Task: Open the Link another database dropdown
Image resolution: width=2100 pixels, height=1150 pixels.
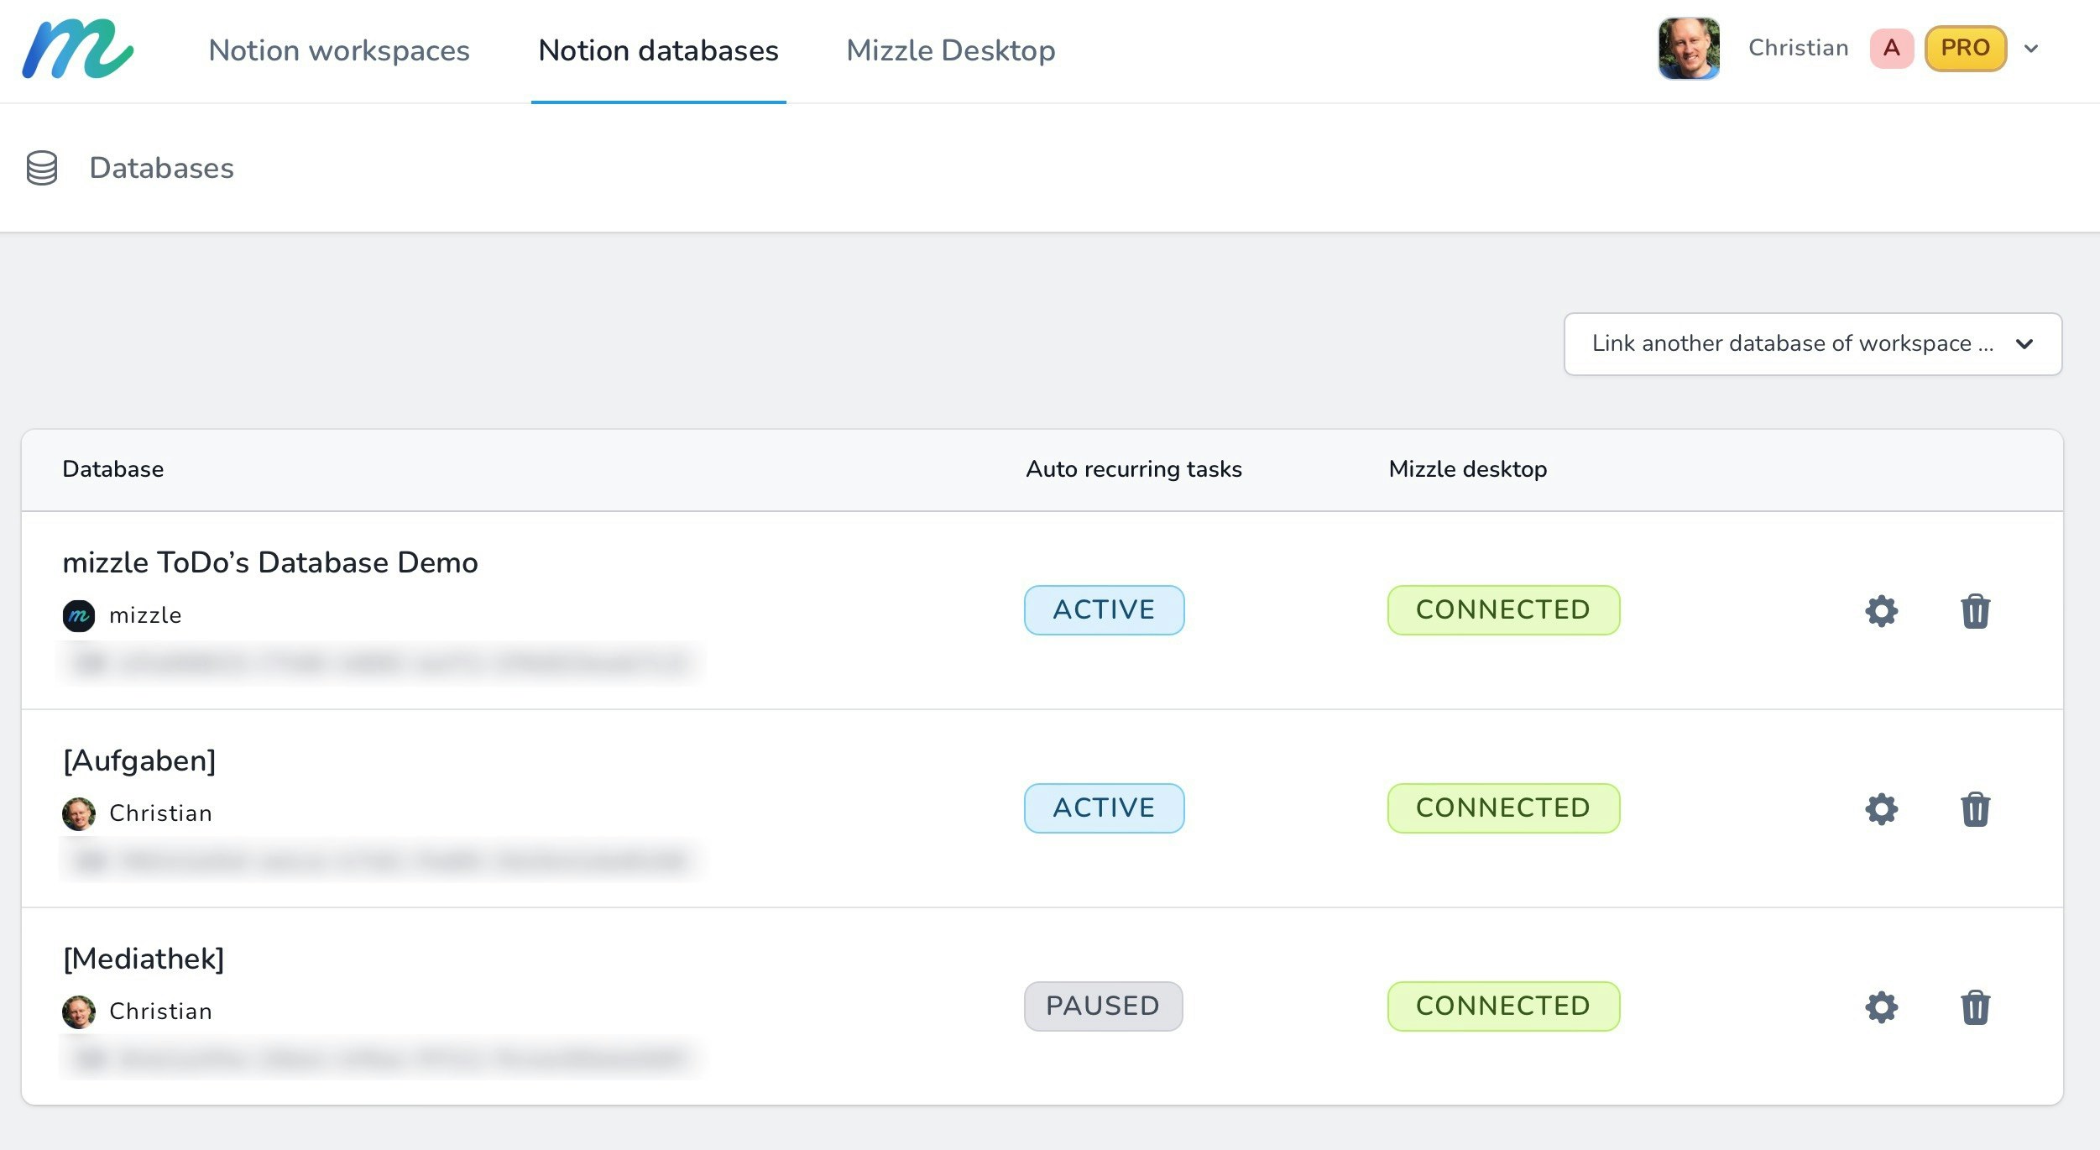Action: [1813, 344]
